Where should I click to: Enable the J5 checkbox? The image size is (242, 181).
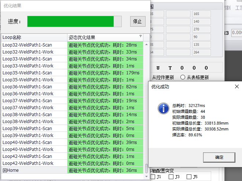coord(189,177)
